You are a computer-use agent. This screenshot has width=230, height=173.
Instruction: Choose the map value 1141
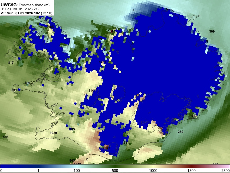click(x=92, y=91)
